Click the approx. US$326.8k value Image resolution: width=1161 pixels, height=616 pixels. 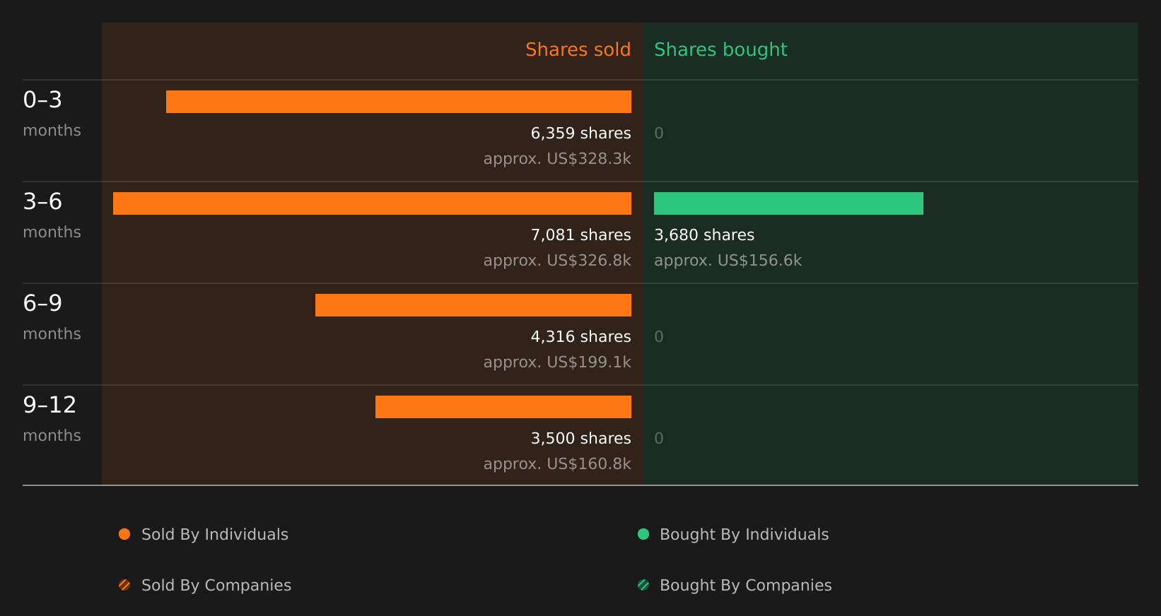(x=557, y=261)
